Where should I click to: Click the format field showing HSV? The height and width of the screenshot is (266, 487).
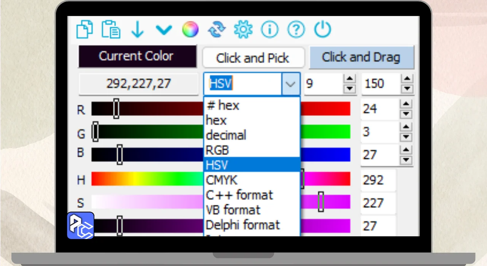tap(243, 84)
